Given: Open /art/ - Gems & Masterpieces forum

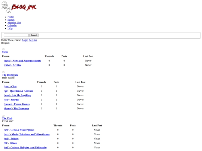Looking at the screenshot, I should 19,130.
